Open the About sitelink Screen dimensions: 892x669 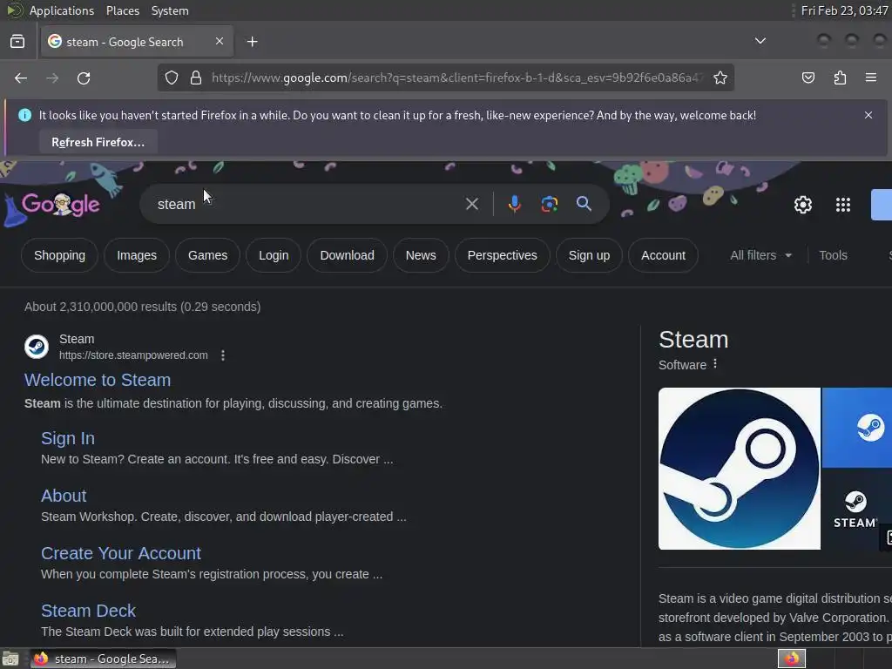(x=64, y=496)
